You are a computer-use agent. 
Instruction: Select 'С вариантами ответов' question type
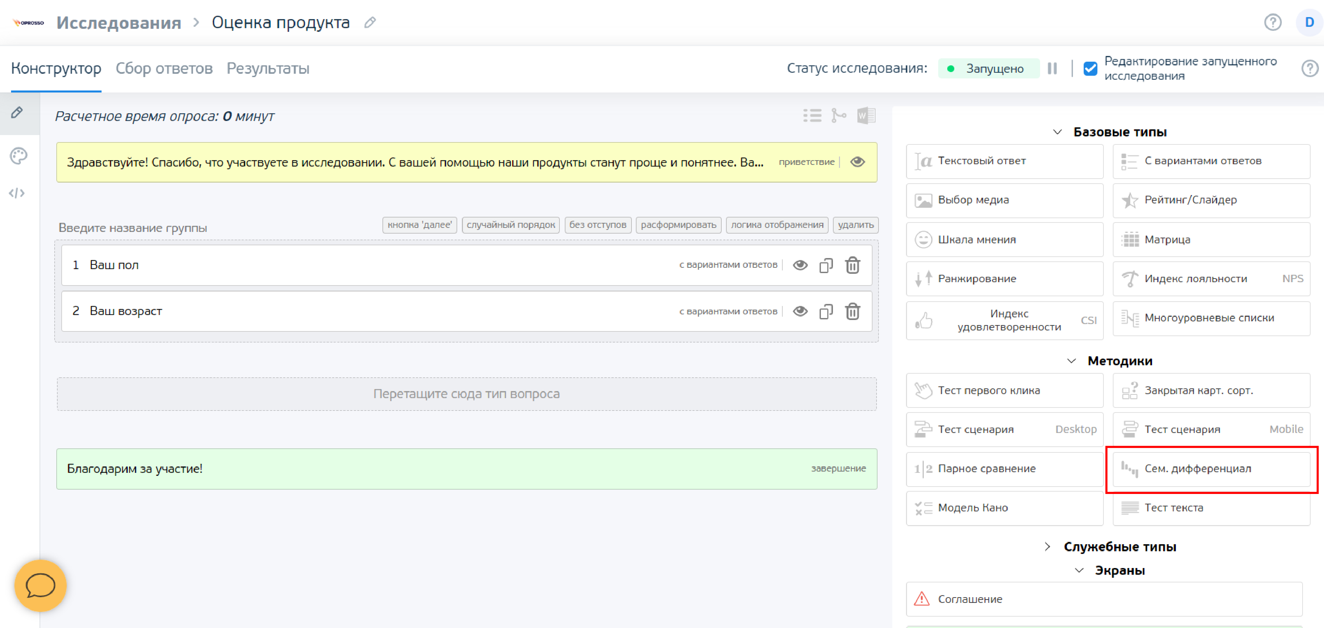(x=1211, y=162)
